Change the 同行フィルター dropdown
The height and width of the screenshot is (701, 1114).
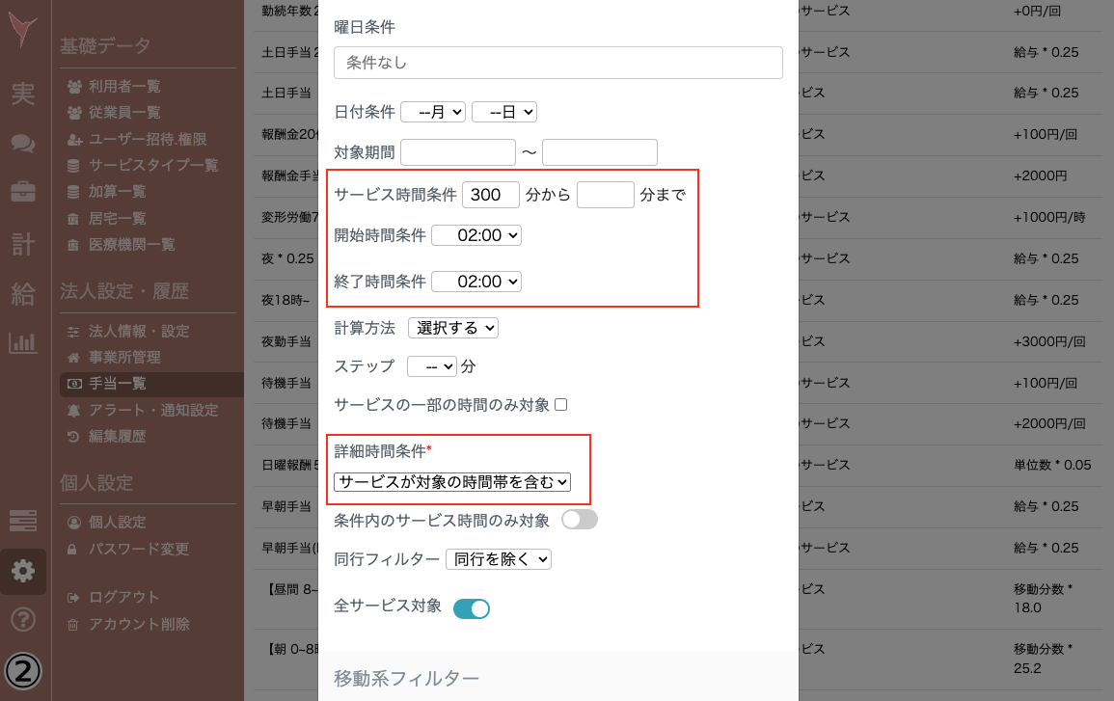click(x=499, y=558)
